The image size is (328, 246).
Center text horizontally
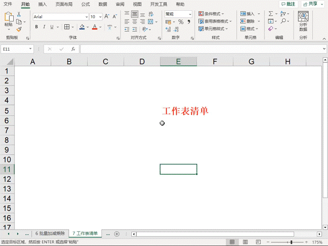tap(135, 22)
